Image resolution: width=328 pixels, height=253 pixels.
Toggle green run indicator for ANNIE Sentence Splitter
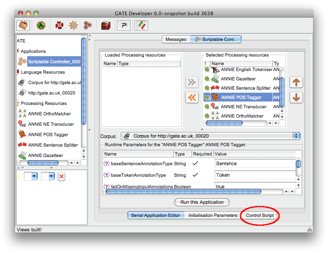207,88
